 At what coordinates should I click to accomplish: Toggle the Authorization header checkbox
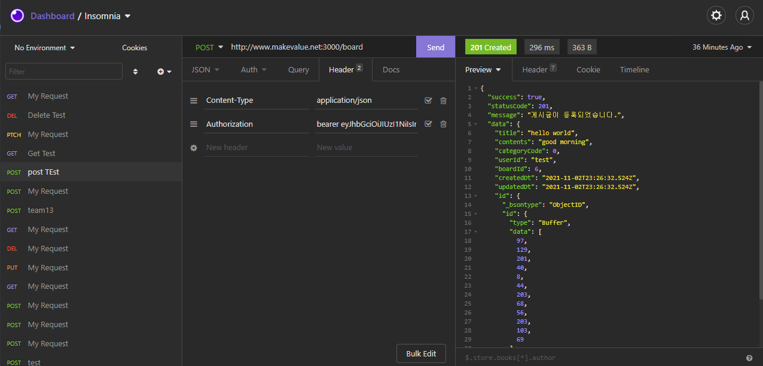428,124
